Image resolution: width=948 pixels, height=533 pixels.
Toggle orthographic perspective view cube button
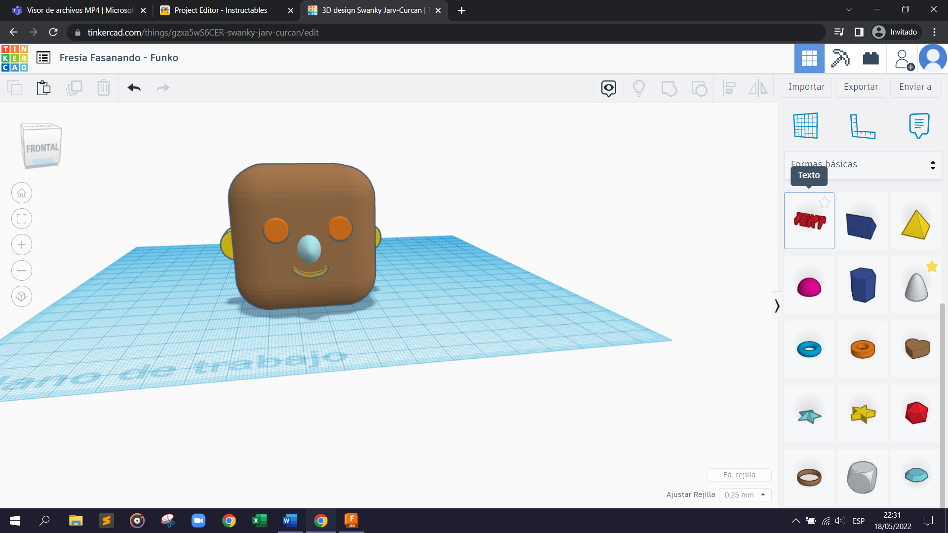(x=22, y=297)
